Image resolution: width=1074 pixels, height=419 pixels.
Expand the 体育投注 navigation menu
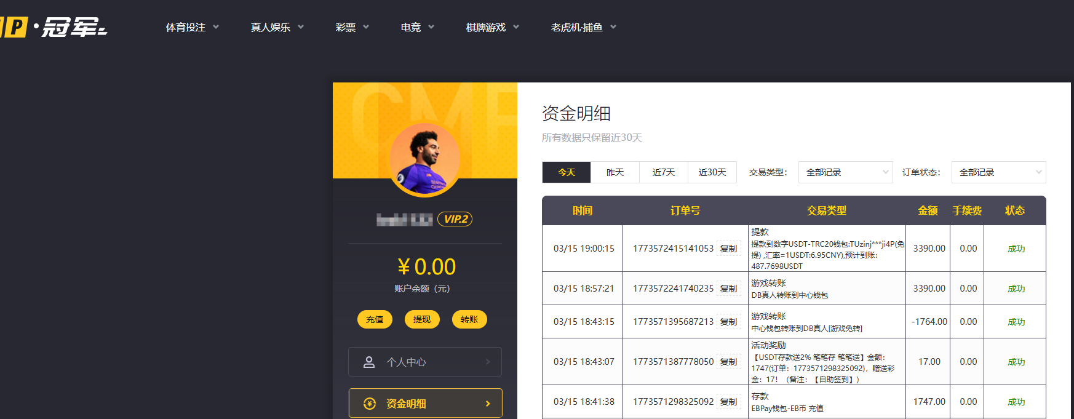(193, 27)
